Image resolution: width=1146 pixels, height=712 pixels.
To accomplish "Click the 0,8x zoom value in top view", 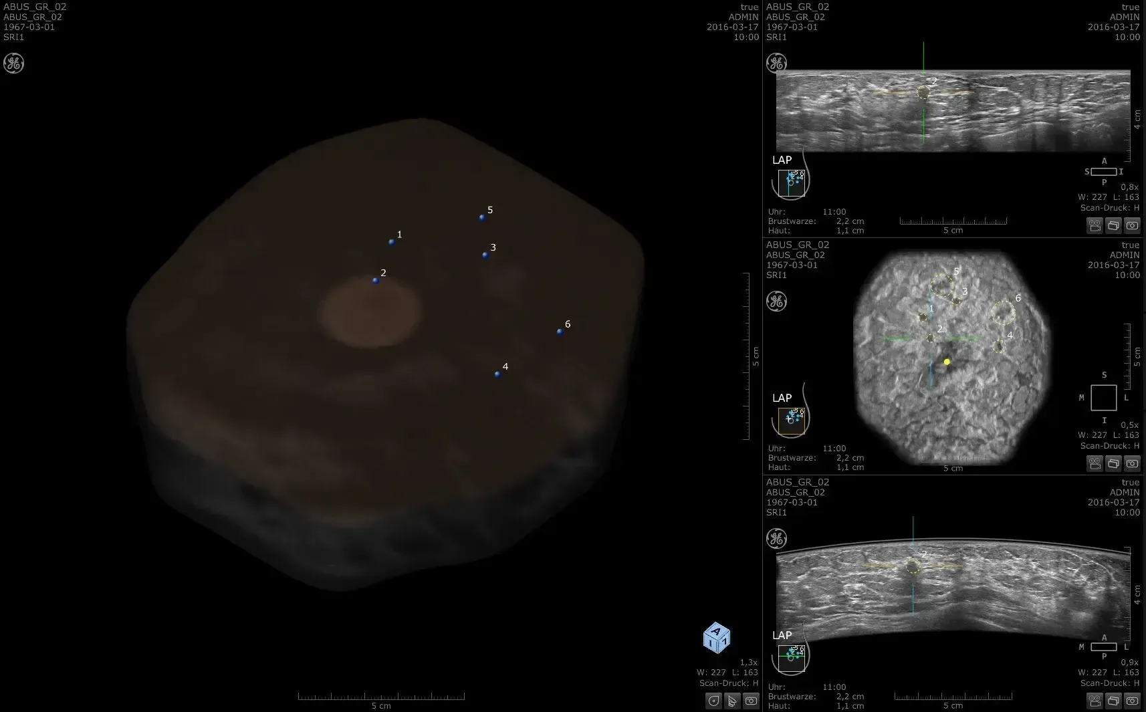I will (x=1129, y=187).
